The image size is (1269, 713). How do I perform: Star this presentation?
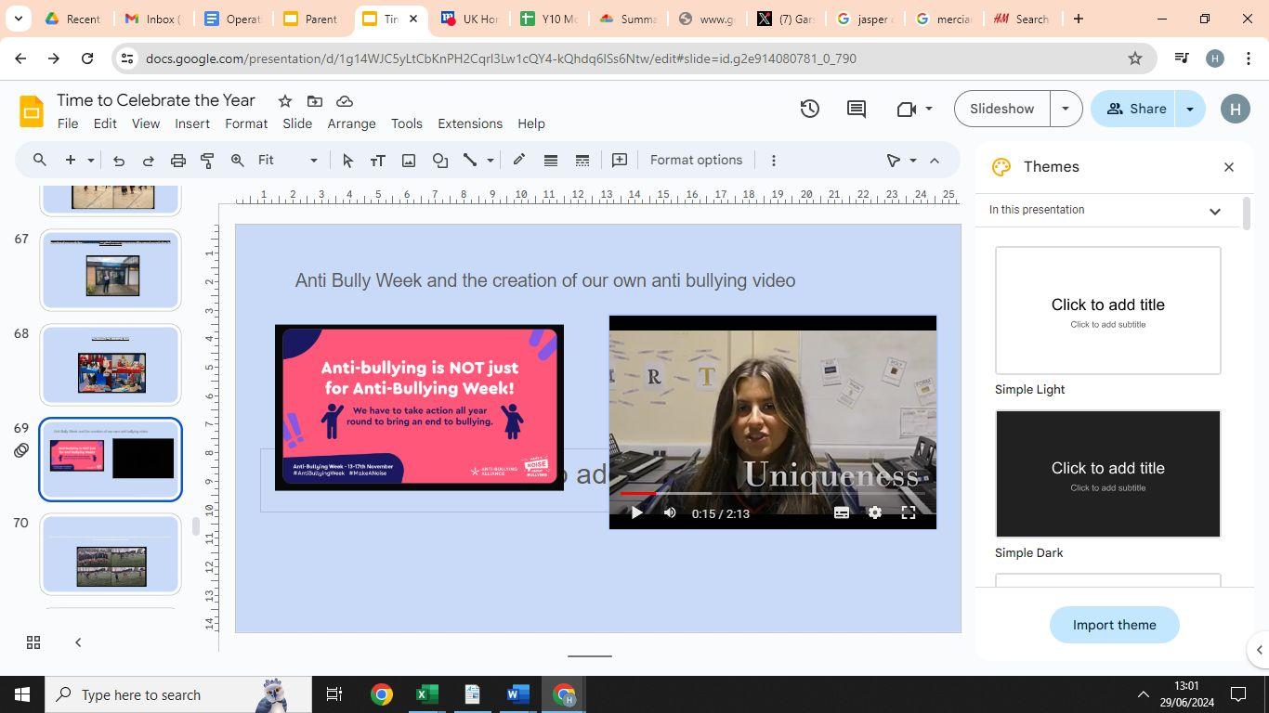[x=285, y=101]
